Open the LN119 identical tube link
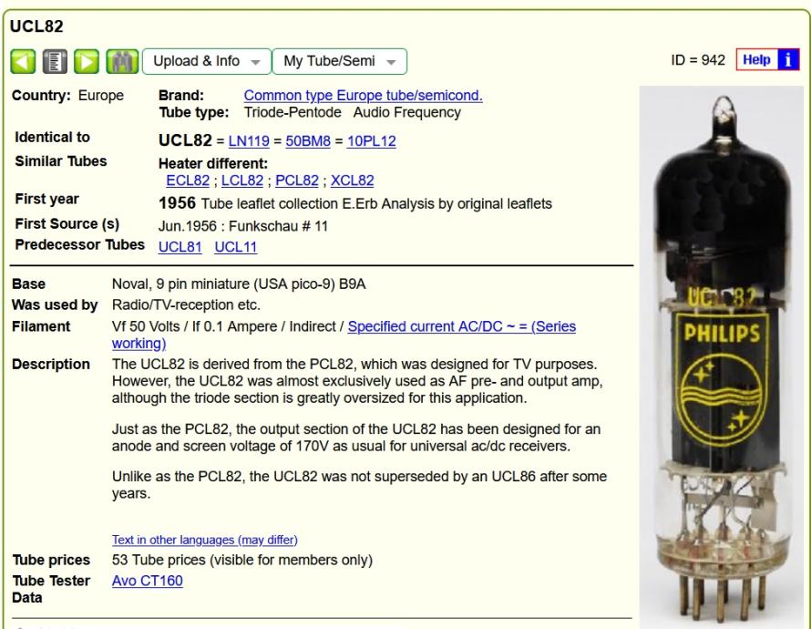Screen dimensions: 811x629 coord(249,141)
